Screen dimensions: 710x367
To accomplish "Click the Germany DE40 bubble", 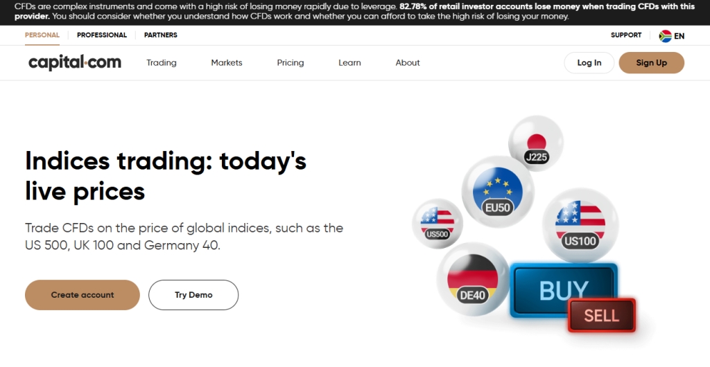I will [472, 278].
